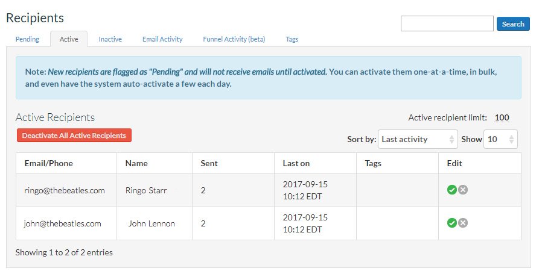The width and height of the screenshot is (539, 274).
Task: Open the Show entries count dropdown
Action: [x=501, y=139]
